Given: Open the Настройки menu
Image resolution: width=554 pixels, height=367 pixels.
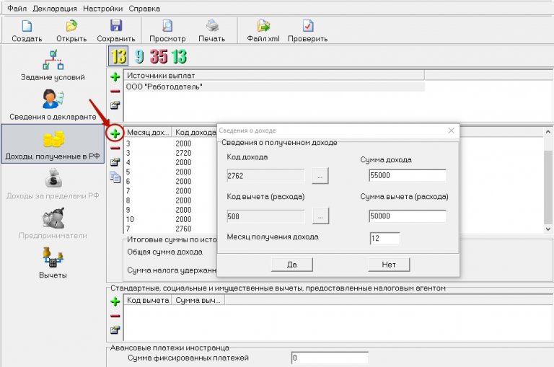Looking at the screenshot, I should point(102,8).
